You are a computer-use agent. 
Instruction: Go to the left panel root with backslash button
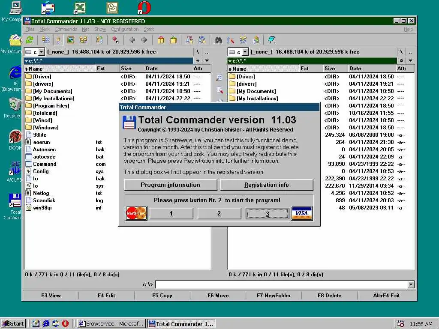[198, 52]
